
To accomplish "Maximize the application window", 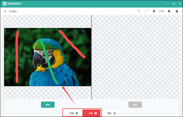I will coord(174,4).
